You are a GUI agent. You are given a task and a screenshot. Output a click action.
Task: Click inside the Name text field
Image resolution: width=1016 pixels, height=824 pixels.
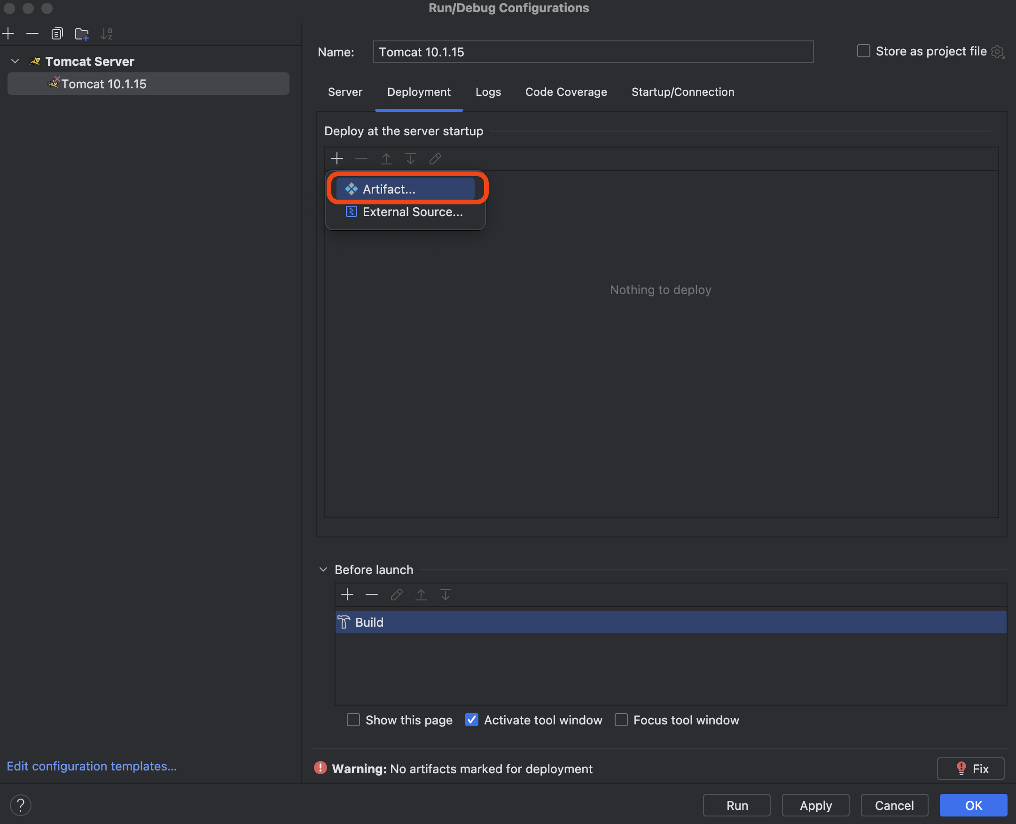click(x=593, y=52)
